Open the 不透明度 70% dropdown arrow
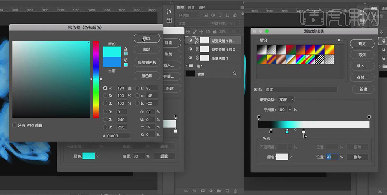The image size is (387, 195). pyautogui.click(x=241, y=23)
